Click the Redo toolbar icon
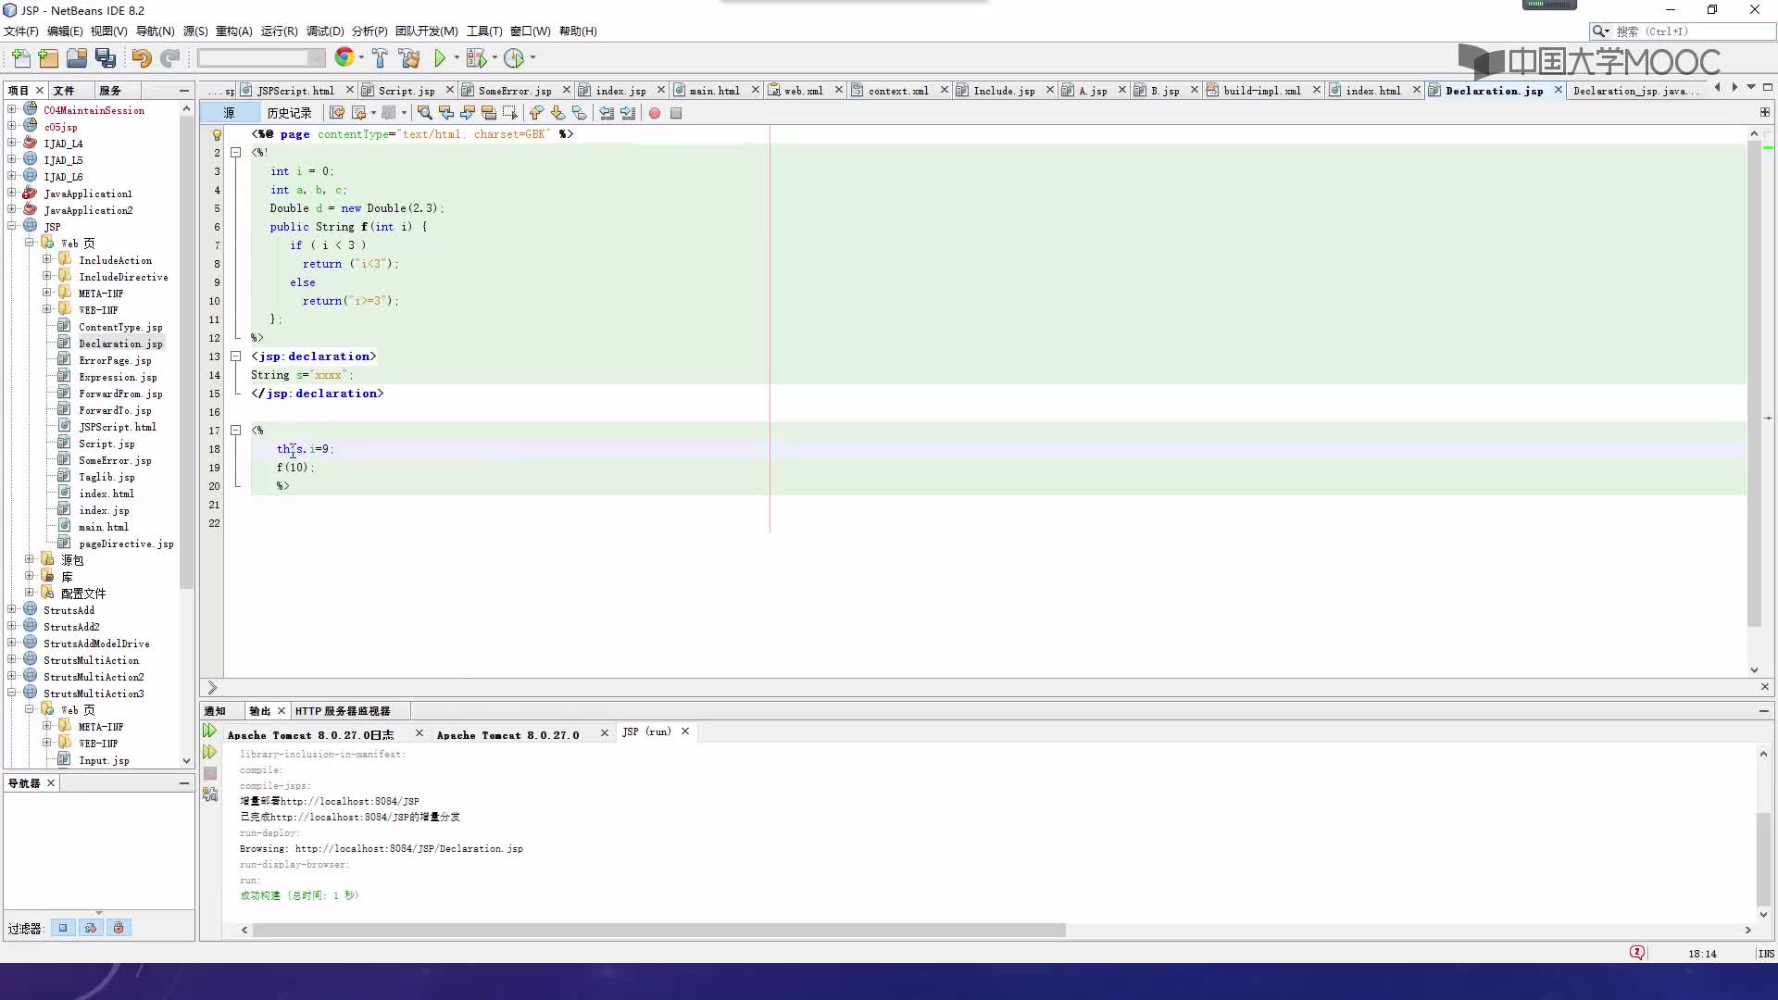The image size is (1778, 1000). pos(169,58)
